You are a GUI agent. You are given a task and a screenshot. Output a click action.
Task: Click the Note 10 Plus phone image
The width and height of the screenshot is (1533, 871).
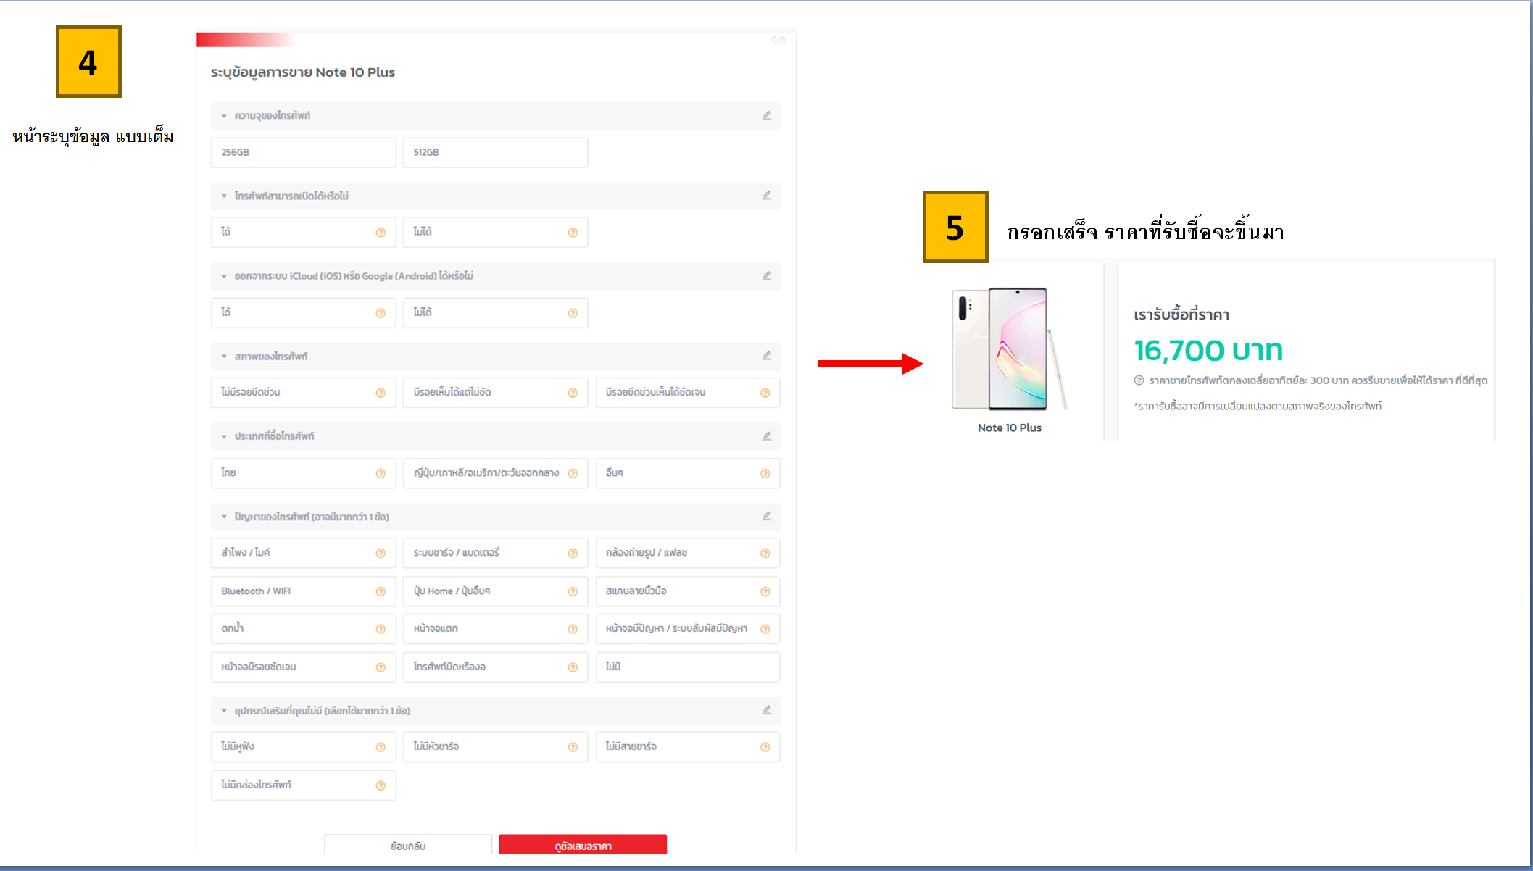1010,349
